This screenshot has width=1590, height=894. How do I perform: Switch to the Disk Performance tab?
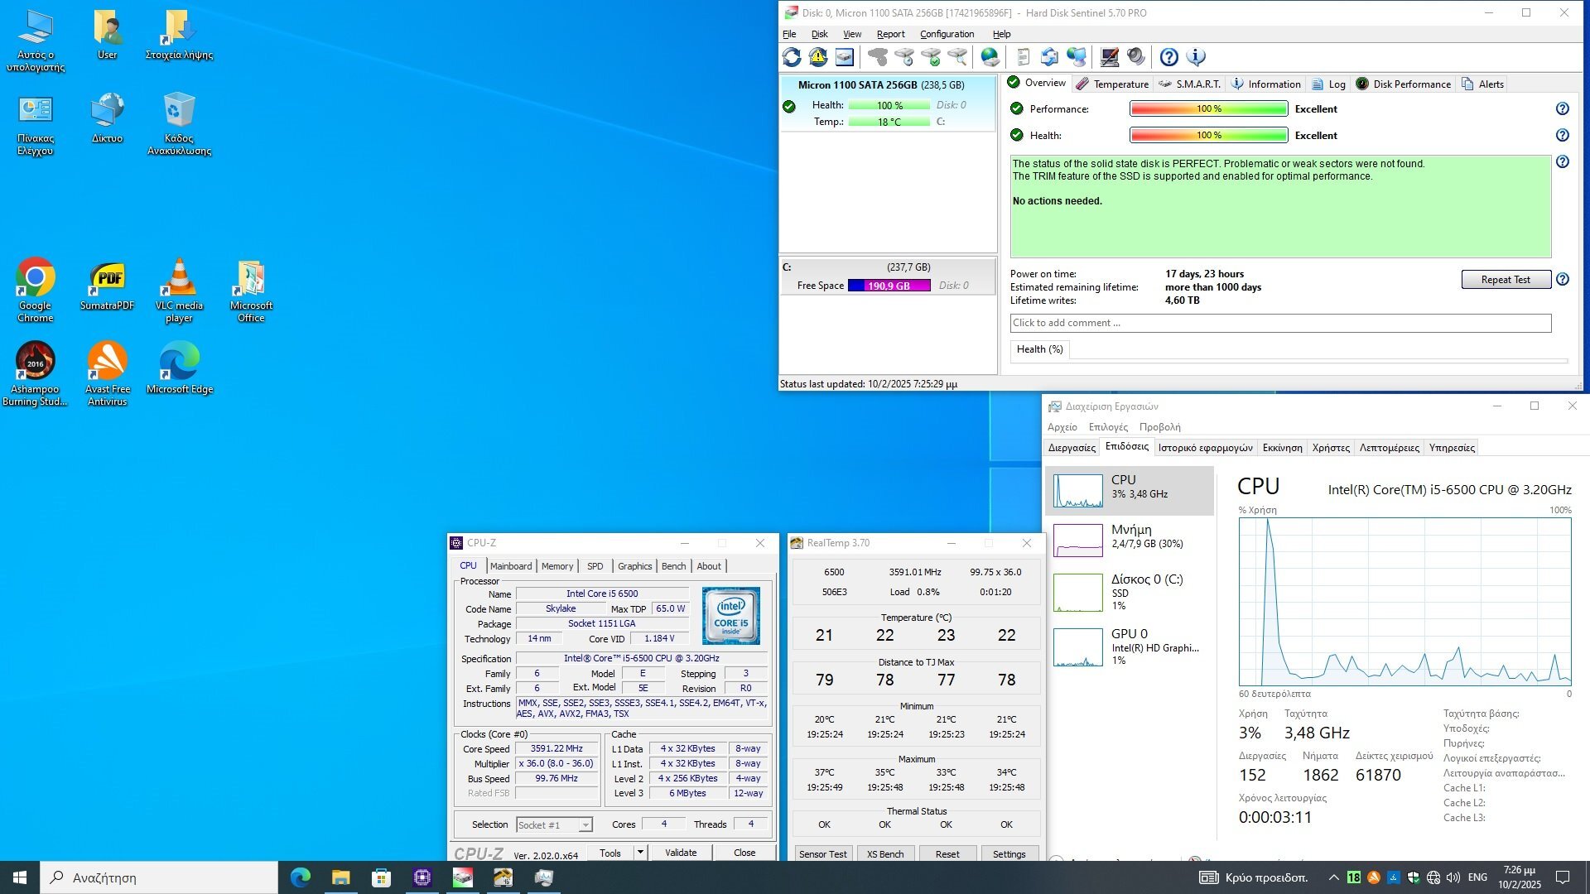click(x=1403, y=84)
